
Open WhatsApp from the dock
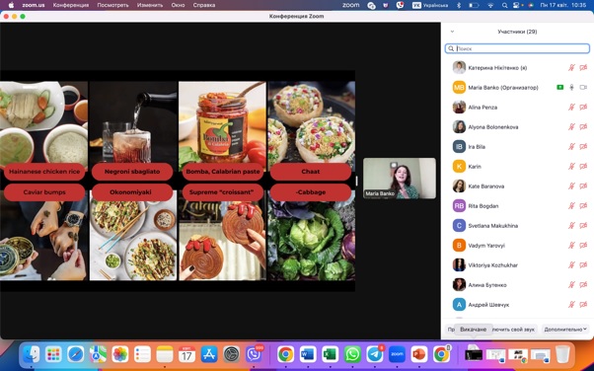coord(352,354)
